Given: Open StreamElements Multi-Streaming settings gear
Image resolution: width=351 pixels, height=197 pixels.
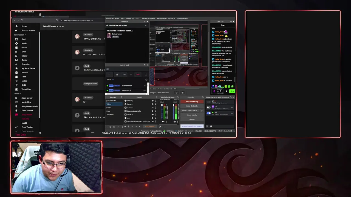Looking at the screenshot, I should [x=211, y=126].
